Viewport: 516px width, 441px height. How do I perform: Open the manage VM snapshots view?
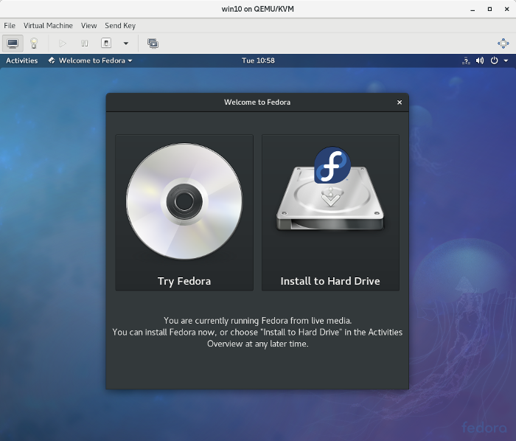(x=153, y=44)
